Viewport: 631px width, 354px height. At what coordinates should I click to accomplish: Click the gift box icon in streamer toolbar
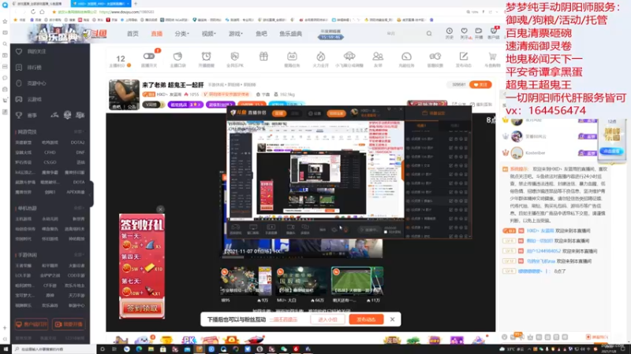coord(263,57)
